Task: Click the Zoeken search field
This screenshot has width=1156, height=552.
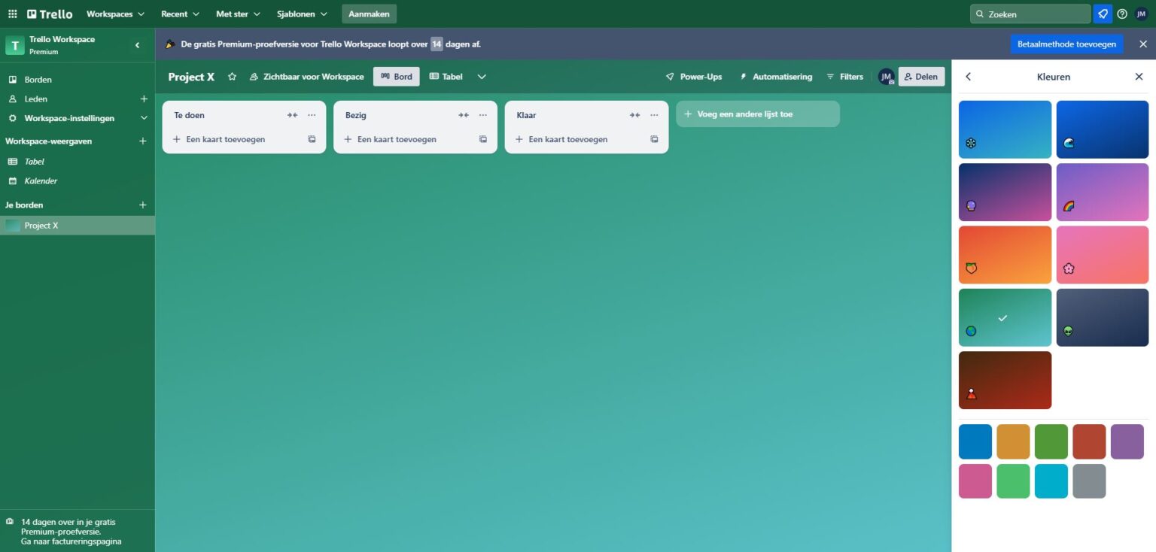Action: pos(1030,14)
